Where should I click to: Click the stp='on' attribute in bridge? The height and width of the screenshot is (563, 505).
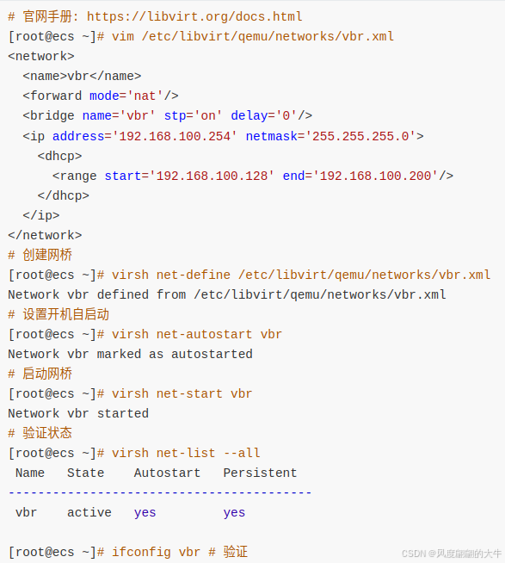(193, 115)
